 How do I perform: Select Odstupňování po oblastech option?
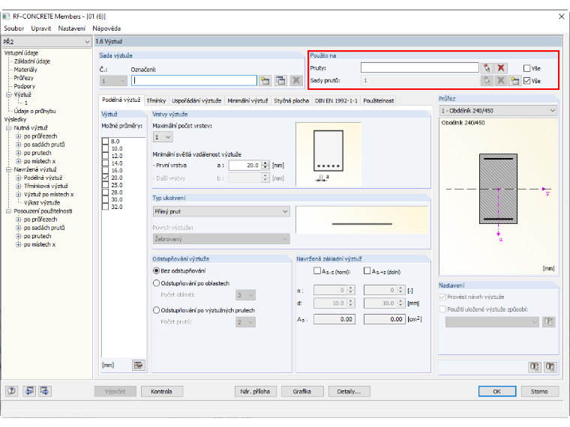tap(156, 283)
